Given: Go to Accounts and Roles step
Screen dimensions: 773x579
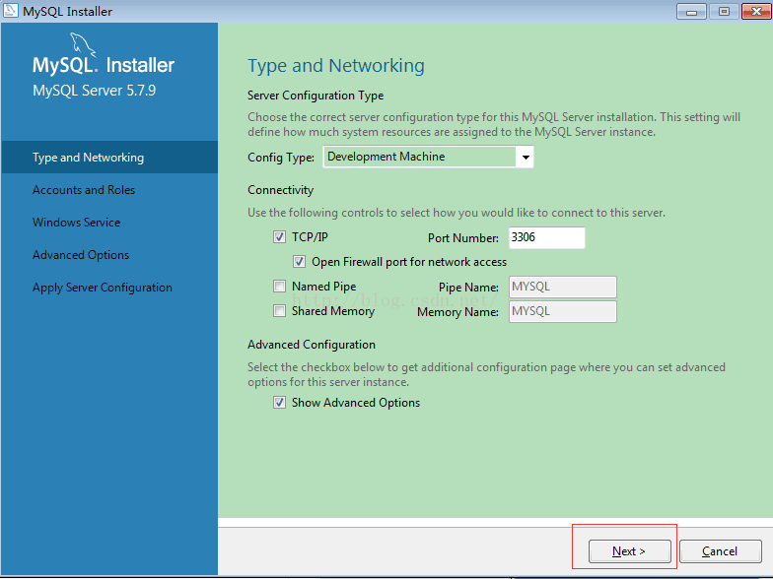Looking at the screenshot, I should (84, 189).
